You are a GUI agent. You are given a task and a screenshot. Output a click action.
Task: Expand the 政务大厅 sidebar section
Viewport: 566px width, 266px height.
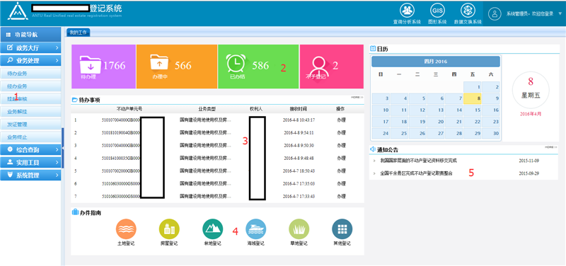point(30,47)
